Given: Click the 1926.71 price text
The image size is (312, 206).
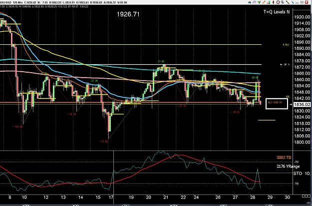Looking at the screenshot, I should point(128,14).
